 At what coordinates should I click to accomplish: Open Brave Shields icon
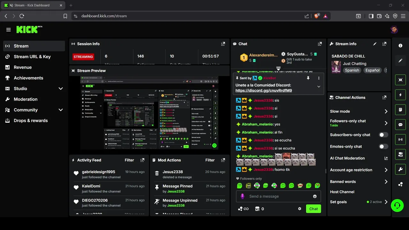[316, 16]
